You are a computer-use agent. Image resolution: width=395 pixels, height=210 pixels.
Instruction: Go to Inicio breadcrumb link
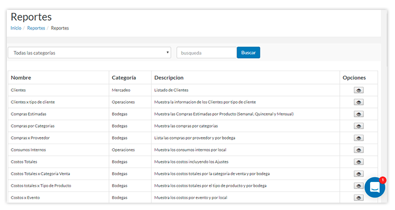click(x=16, y=28)
